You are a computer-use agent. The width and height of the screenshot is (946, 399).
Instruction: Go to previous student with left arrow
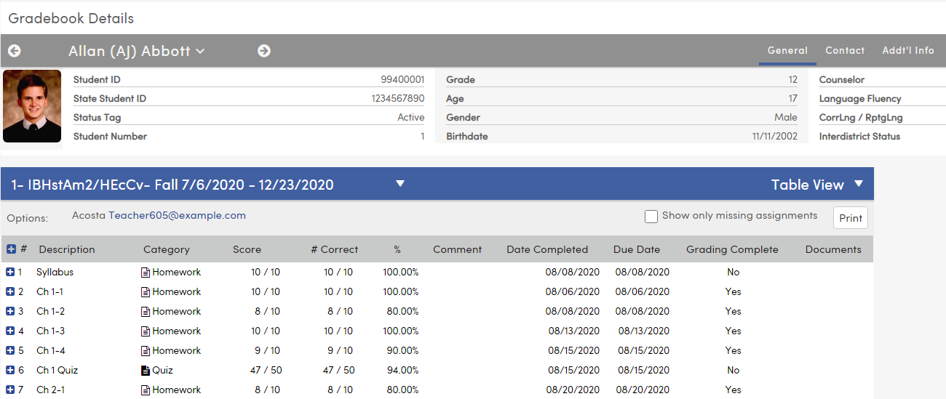(15, 51)
